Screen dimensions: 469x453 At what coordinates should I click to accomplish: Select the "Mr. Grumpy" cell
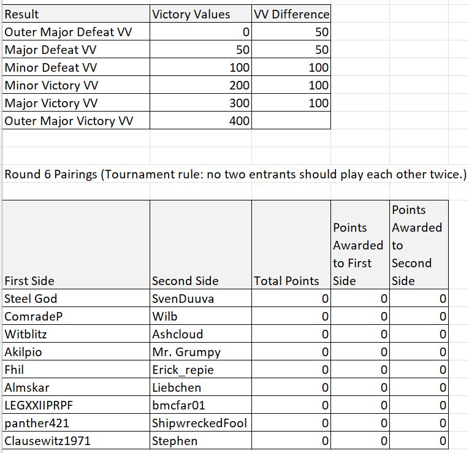(x=200, y=352)
